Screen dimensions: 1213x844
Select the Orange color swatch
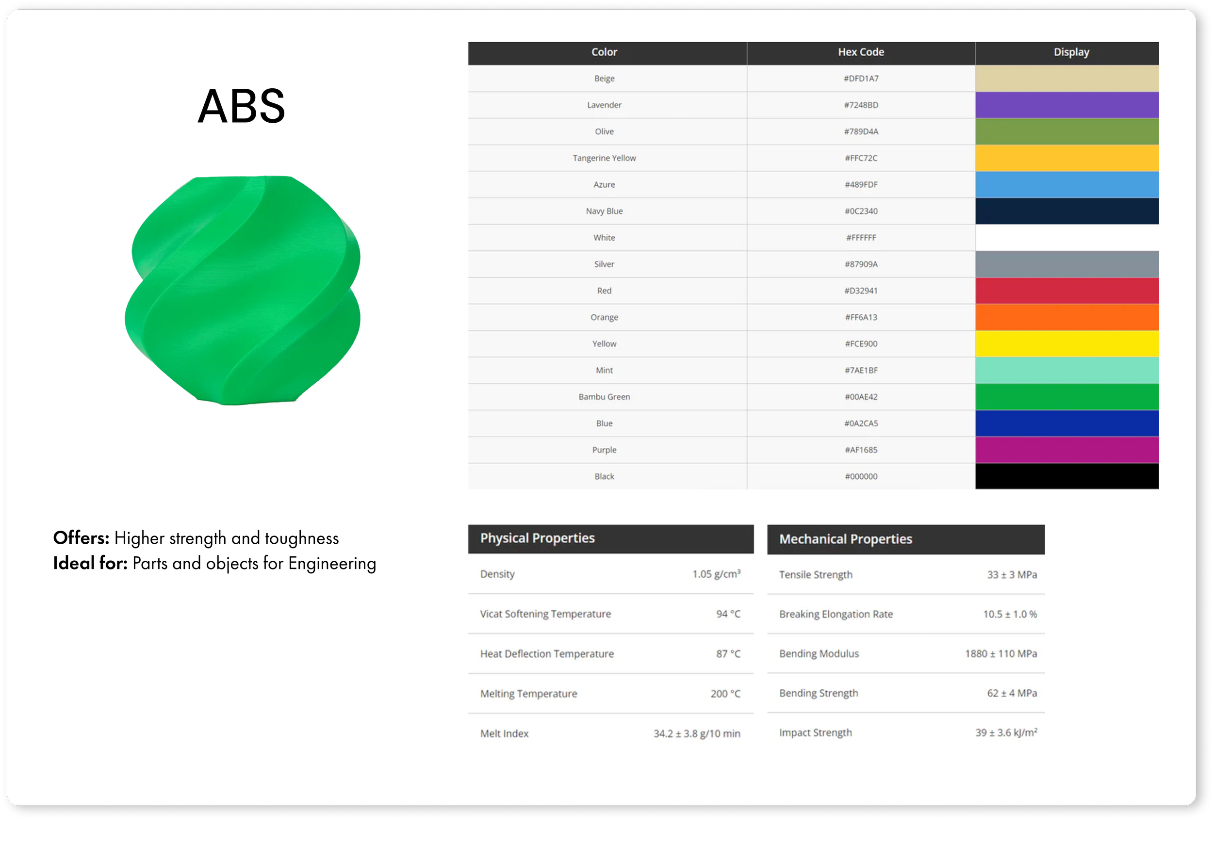click(x=1066, y=317)
